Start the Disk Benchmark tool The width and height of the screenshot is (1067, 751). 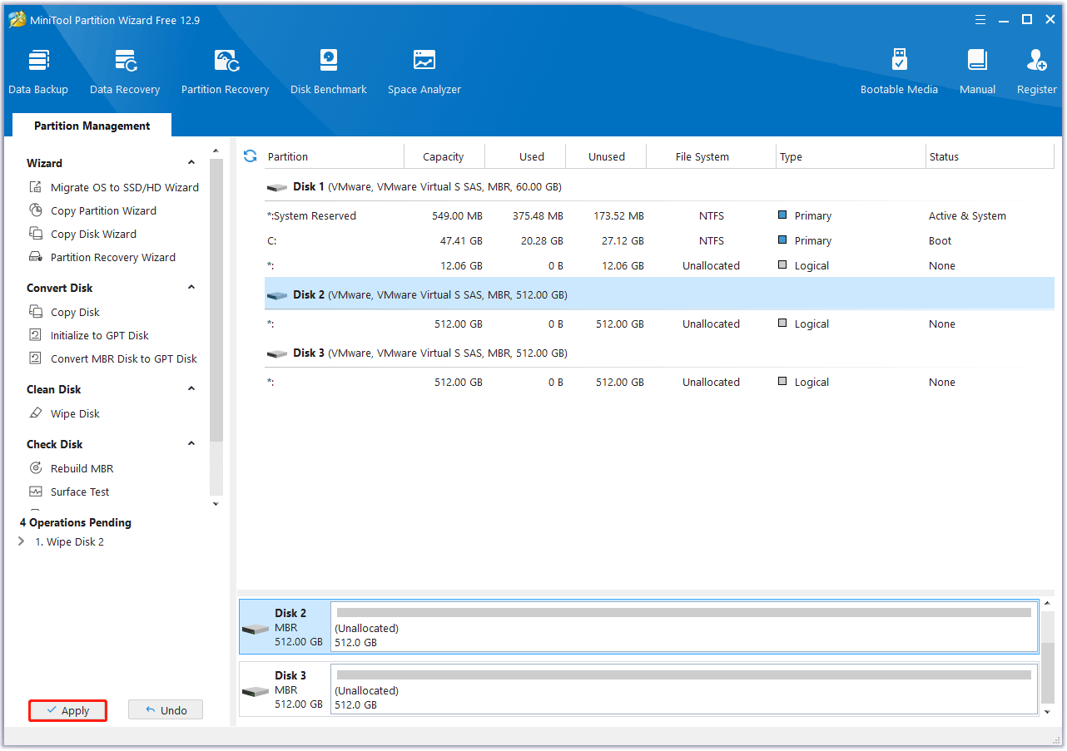point(329,72)
